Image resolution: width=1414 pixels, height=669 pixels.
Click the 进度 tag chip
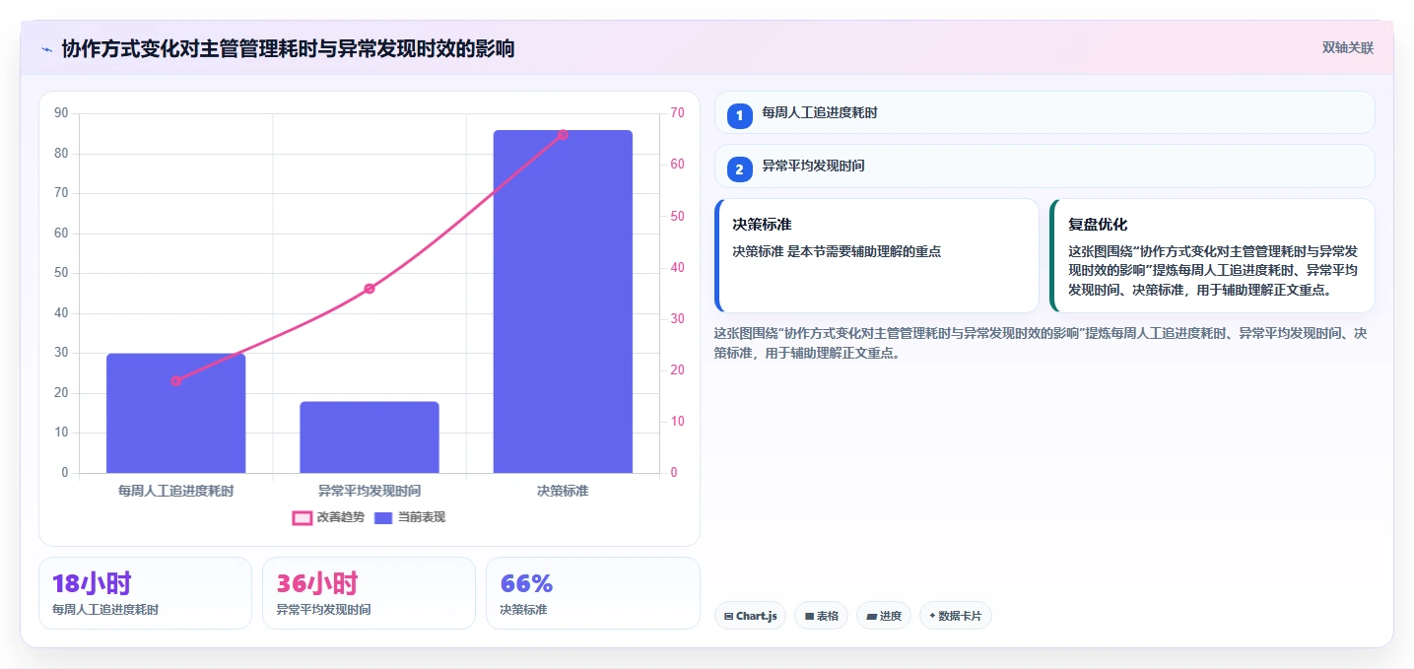click(884, 616)
